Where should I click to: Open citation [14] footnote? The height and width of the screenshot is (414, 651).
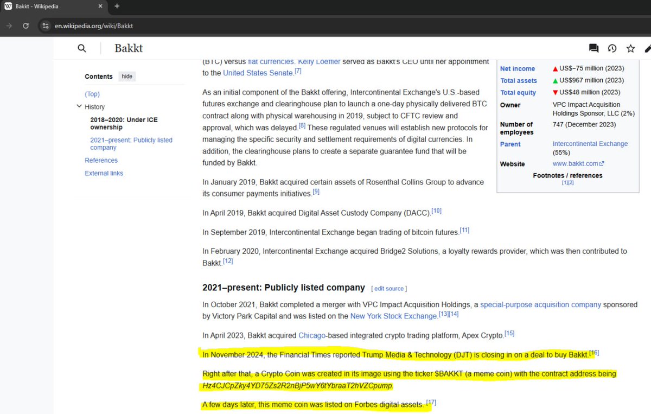(x=454, y=314)
